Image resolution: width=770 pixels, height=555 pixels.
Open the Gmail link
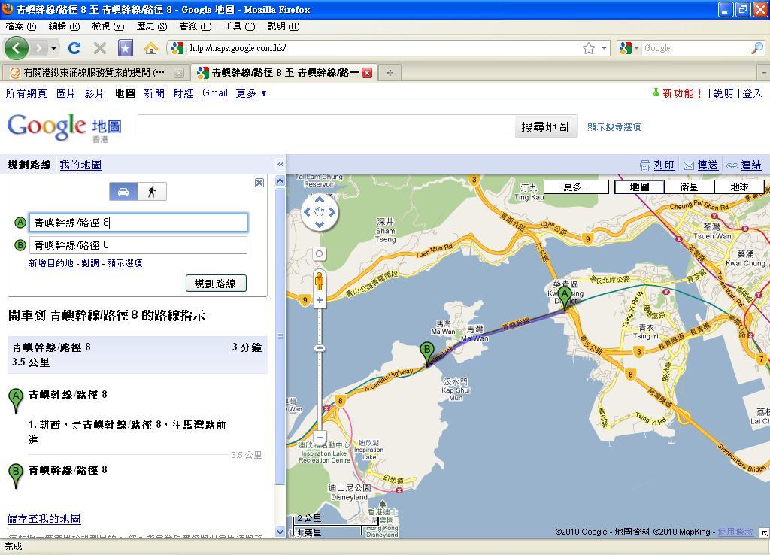coord(215,93)
